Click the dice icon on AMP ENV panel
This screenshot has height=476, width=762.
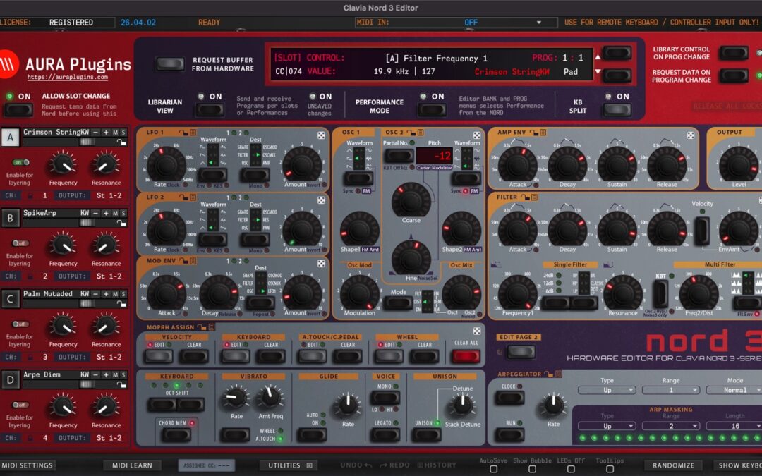pyautogui.click(x=691, y=135)
